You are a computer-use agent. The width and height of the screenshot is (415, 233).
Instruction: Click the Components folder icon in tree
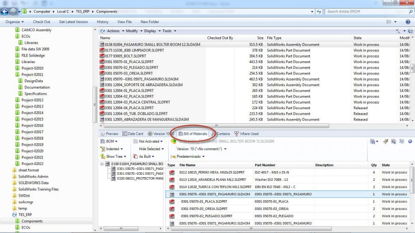pos(17,221)
